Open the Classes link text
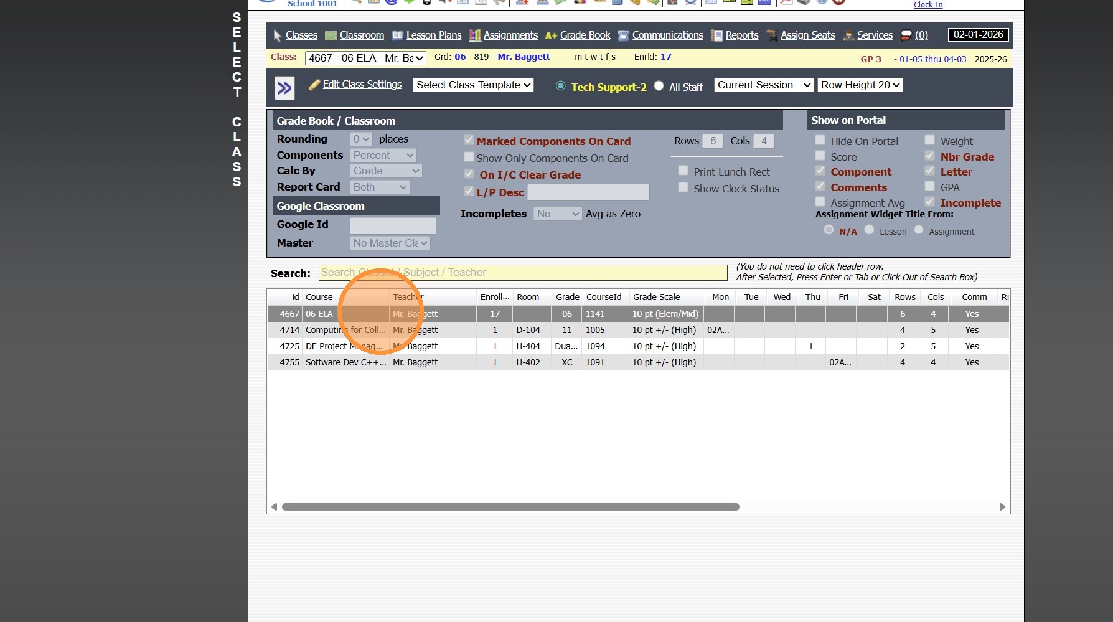The height and width of the screenshot is (622, 1113). click(301, 35)
